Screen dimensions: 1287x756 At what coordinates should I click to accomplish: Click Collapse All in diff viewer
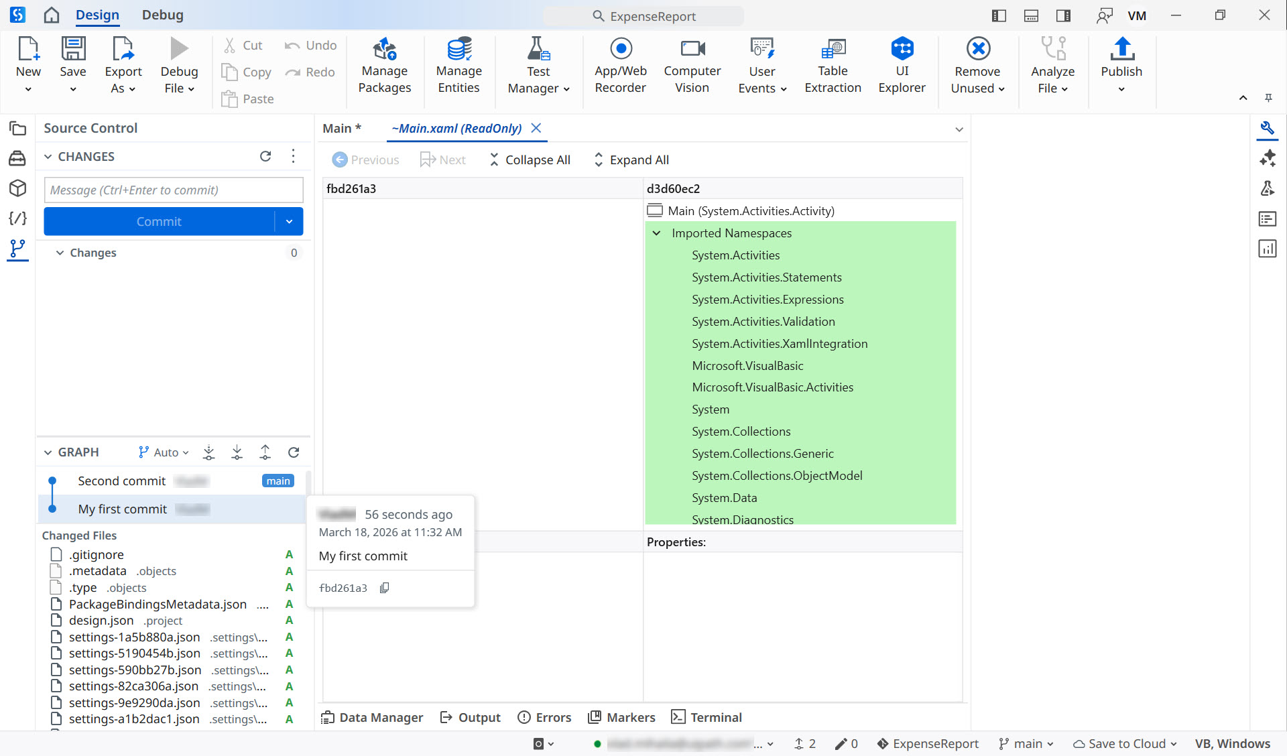pos(530,160)
